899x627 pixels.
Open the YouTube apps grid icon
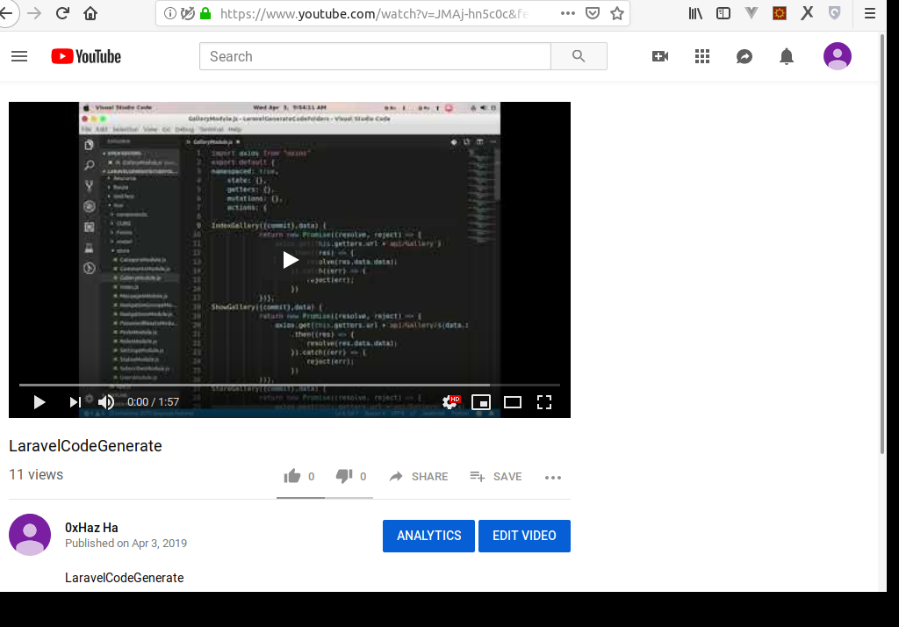702,56
